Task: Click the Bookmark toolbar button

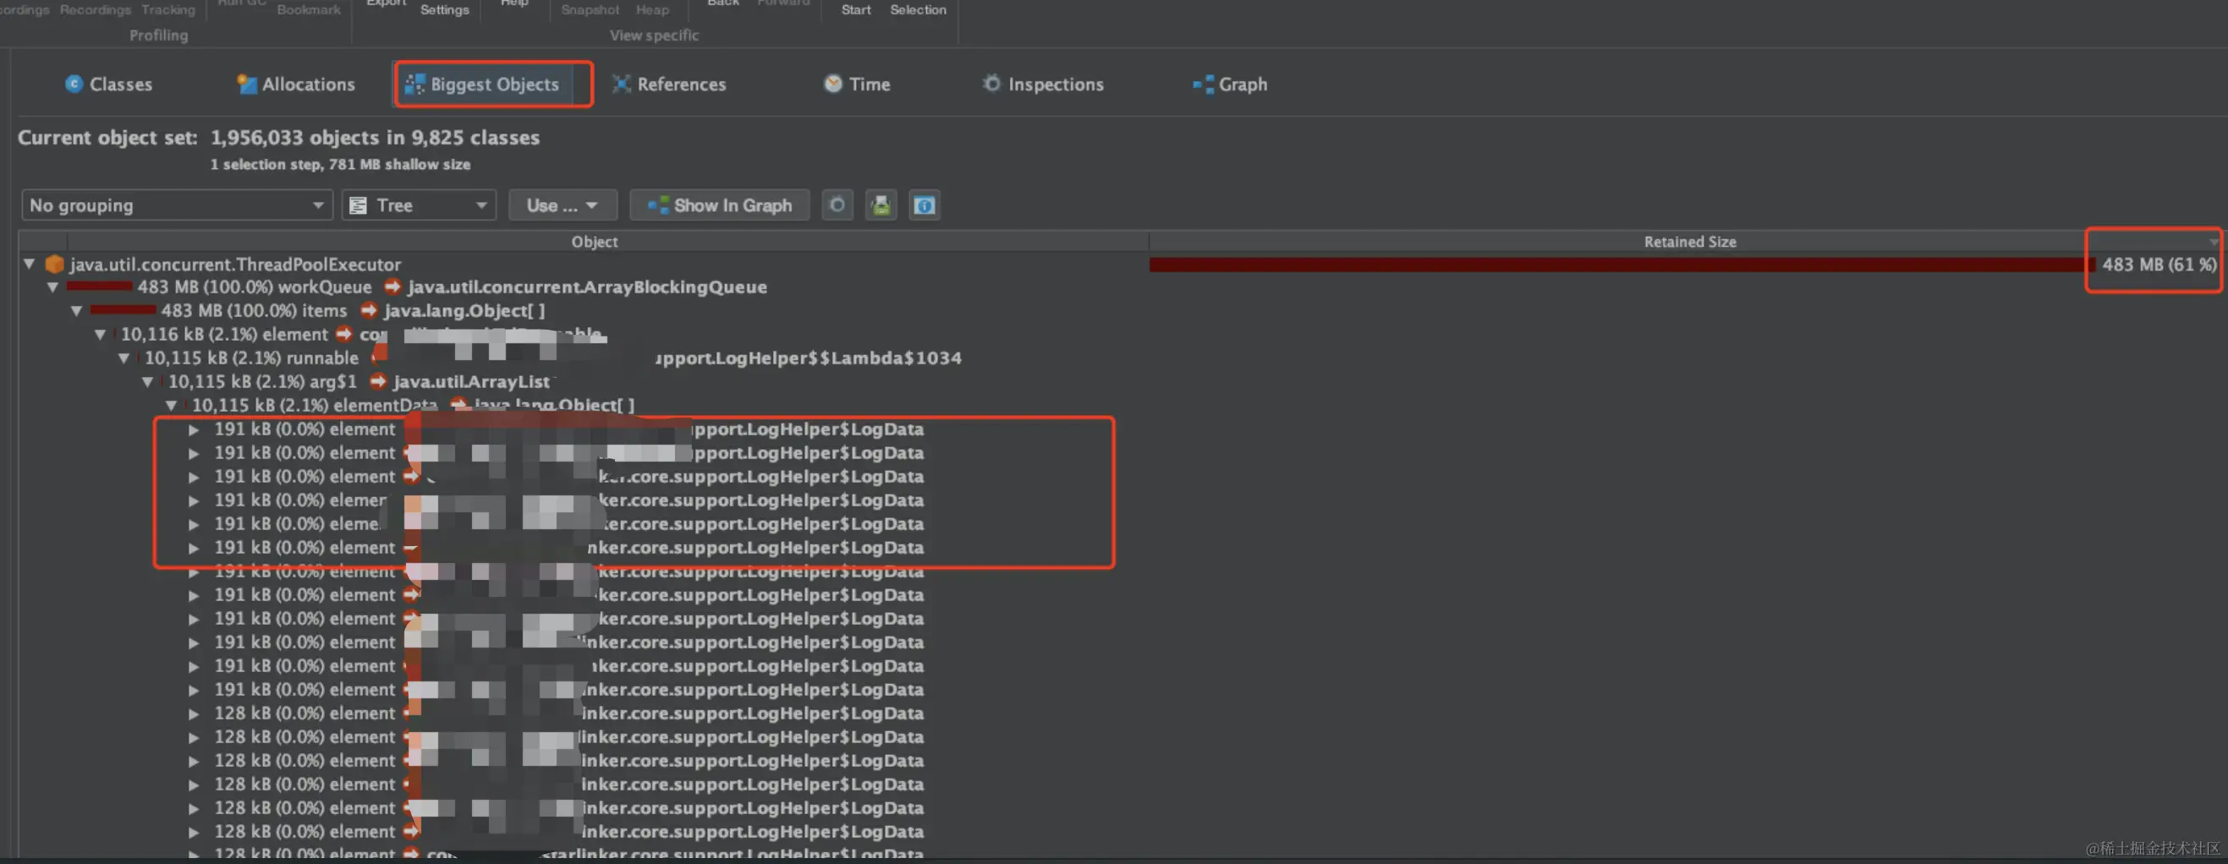Action: 309,9
